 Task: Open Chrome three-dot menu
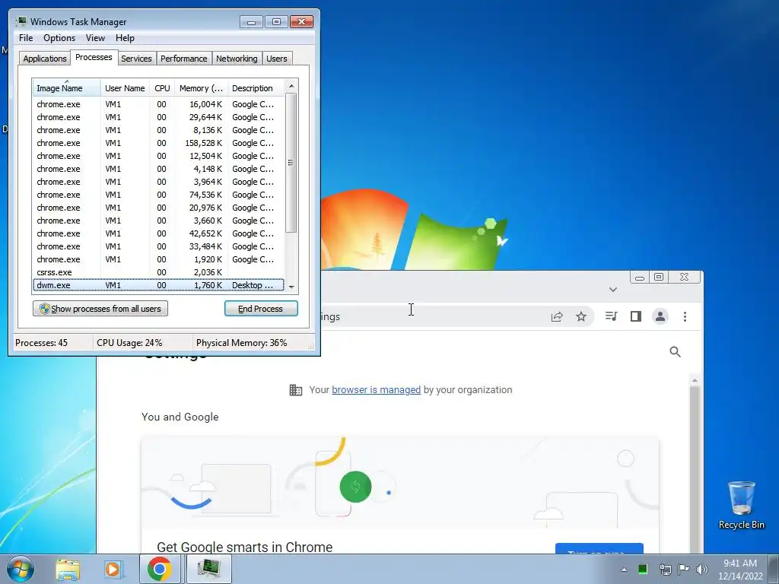point(685,316)
